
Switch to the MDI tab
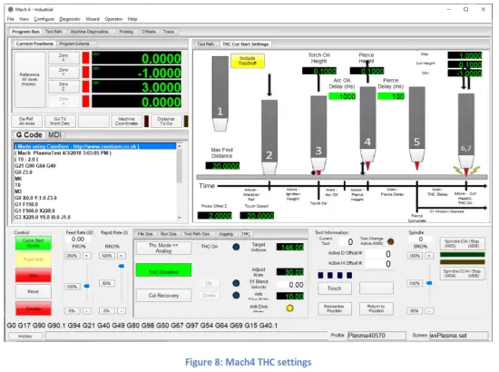(x=54, y=135)
